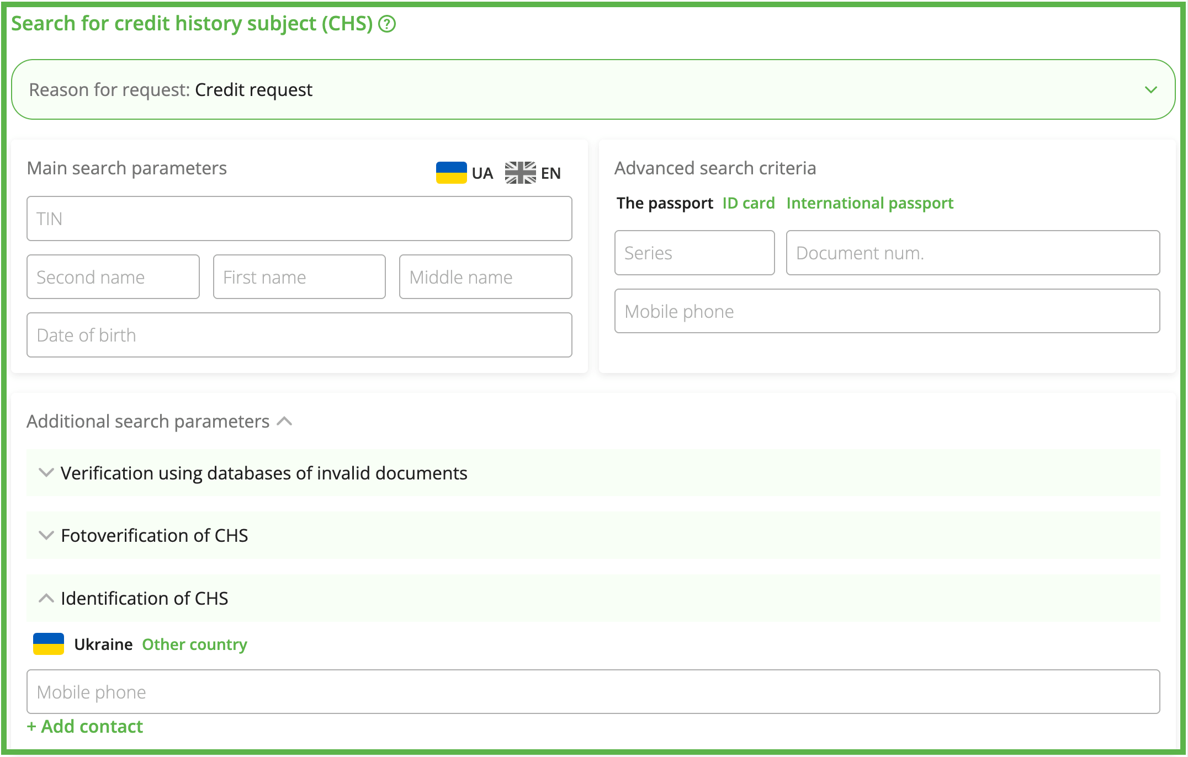Image resolution: width=1188 pixels, height=757 pixels.
Task: Click the Date of birth field
Action: [x=299, y=335]
